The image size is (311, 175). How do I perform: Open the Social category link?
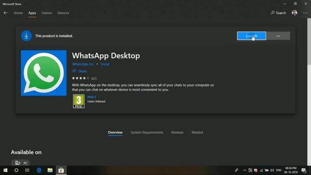coord(105,64)
